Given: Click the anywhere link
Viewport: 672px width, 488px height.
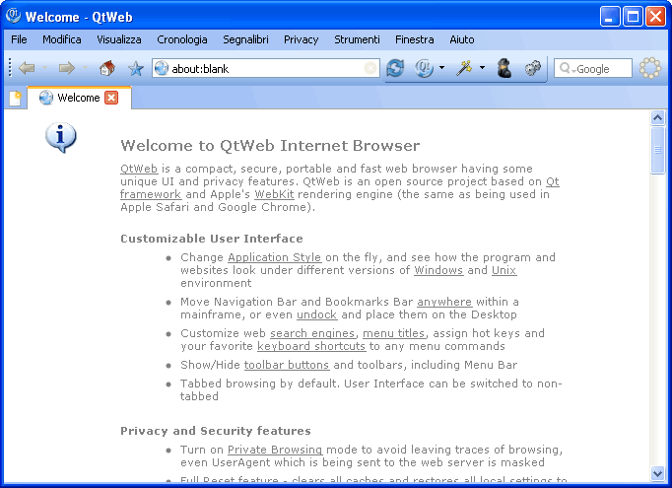Looking at the screenshot, I should [444, 302].
